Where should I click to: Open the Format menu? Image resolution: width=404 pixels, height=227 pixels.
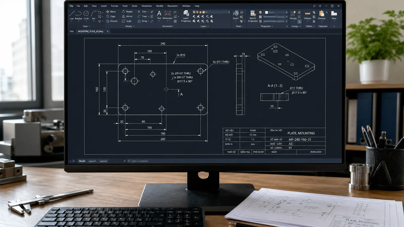[114, 6]
